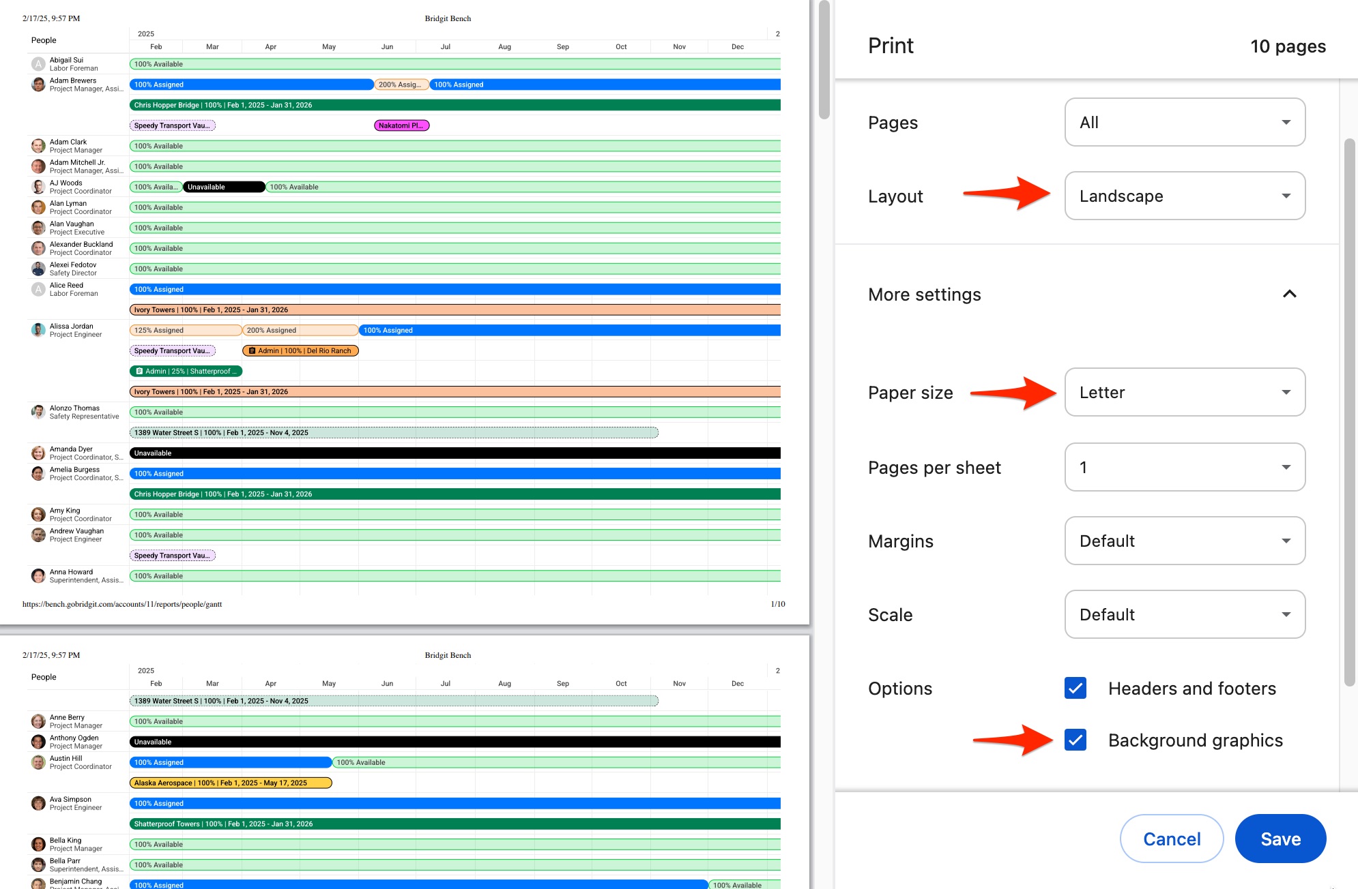1358x889 pixels.
Task: Click AJ Woods' profile photo
Action: pyautogui.click(x=39, y=187)
